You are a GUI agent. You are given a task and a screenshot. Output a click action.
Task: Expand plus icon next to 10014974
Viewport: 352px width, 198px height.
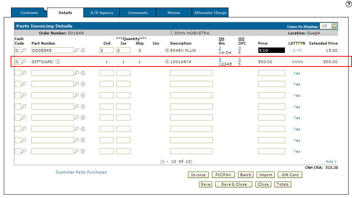coord(167,61)
